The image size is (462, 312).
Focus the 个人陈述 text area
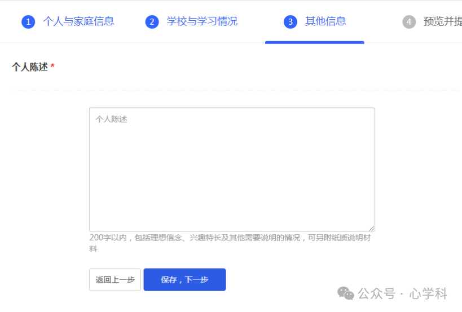(232, 170)
